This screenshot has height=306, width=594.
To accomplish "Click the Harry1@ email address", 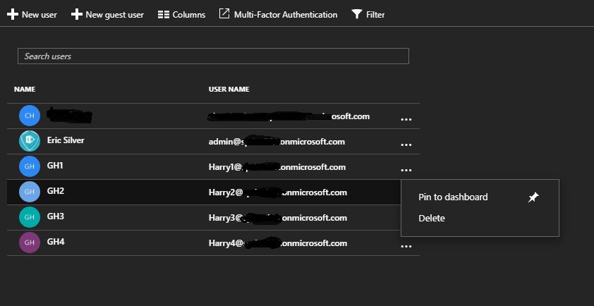I will tap(277, 167).
